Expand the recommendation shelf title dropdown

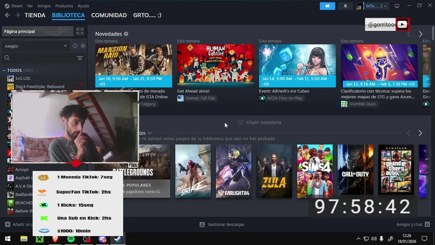click(x=149, y=133)
